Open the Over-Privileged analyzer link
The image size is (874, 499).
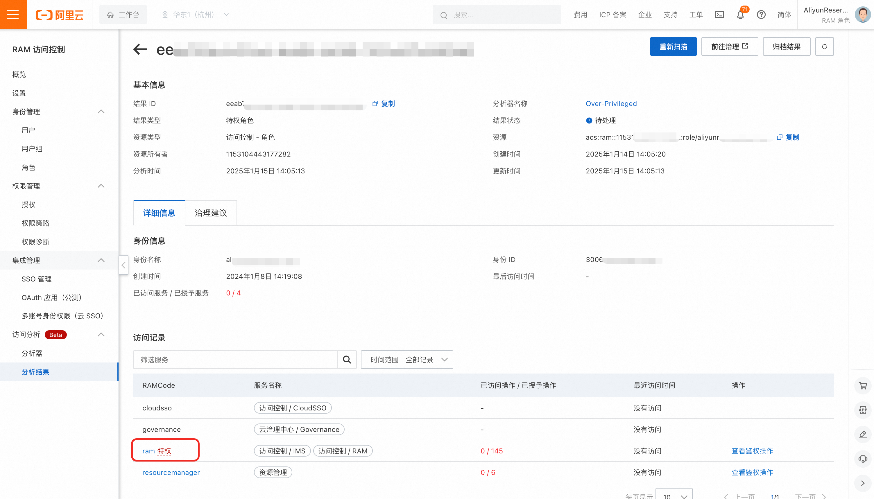(x=611, y=103)
